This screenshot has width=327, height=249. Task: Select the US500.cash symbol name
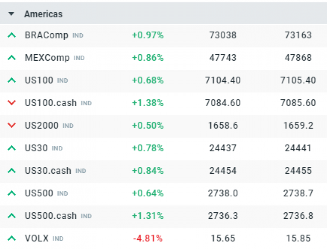51,216
